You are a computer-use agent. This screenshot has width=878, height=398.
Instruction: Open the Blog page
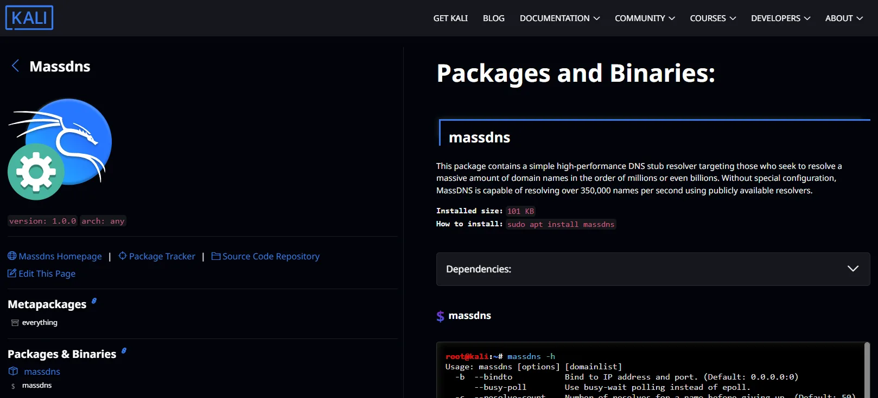[x=494, y=18]
